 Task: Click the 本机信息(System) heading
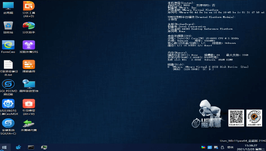pyautogui.click(x=181, y=3)
